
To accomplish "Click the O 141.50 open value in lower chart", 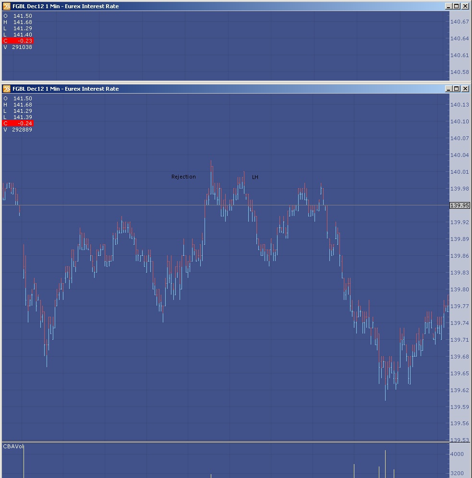I will pyautogui.click(x=18, y=98).
